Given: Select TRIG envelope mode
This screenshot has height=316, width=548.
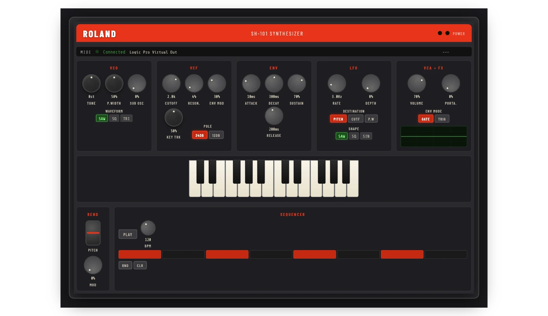Looking at the screenshot, I should [x=442, y=119].
